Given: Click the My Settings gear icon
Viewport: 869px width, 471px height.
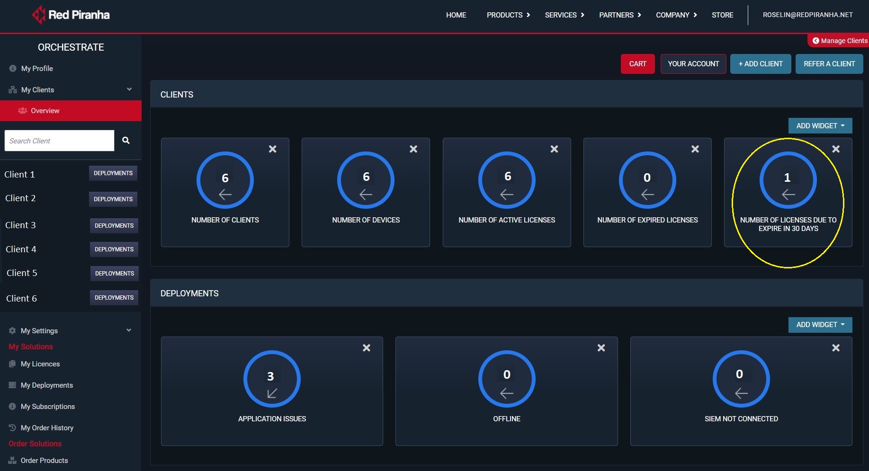Looking at the screenshot, I should click(x=12, y=331).
